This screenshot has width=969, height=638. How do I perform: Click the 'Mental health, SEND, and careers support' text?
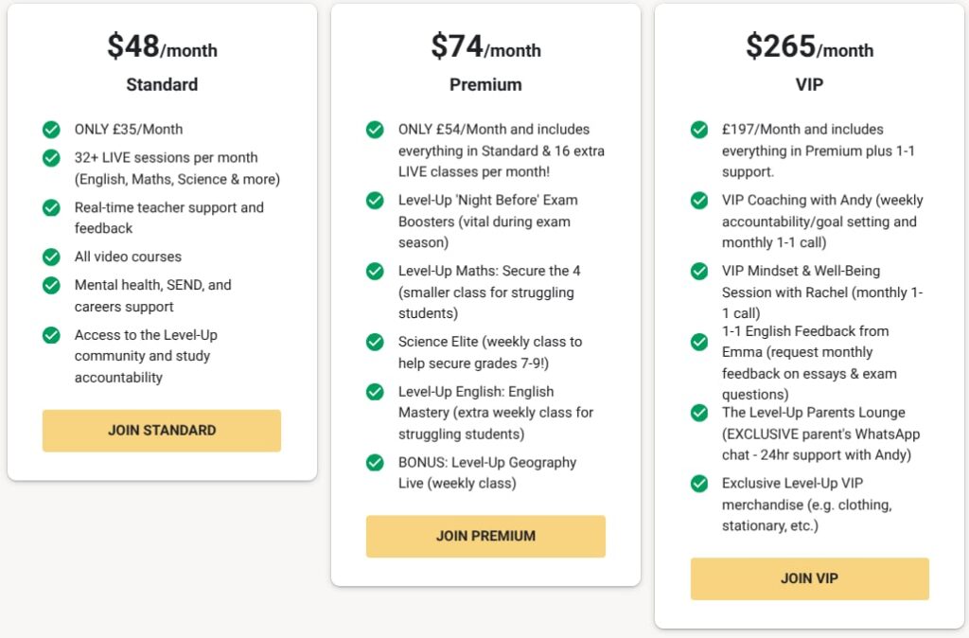(152, 295)
